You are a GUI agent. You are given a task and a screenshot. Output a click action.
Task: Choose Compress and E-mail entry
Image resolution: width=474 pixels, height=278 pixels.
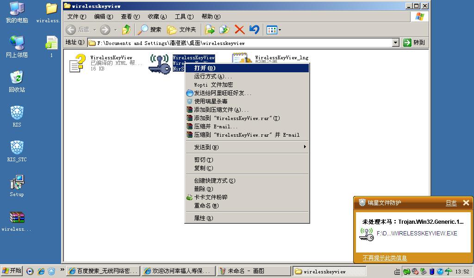247,126
